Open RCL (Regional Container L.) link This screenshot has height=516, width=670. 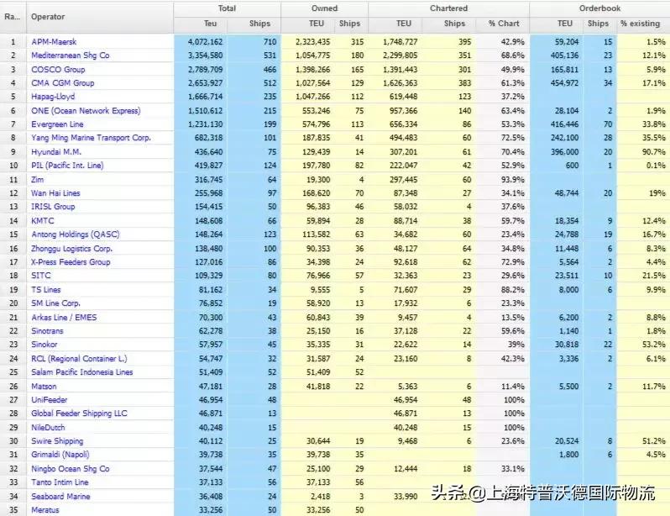pyautogui.click(x=79, y=359)
